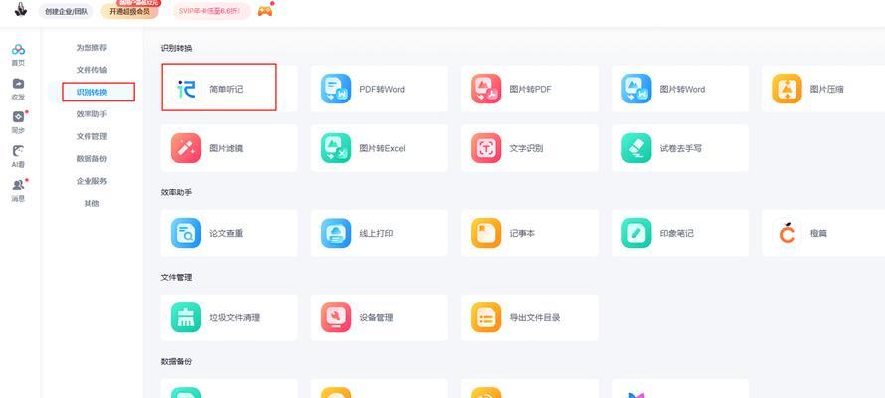Open the 文字识别 OCR tool

pos(529,148)
